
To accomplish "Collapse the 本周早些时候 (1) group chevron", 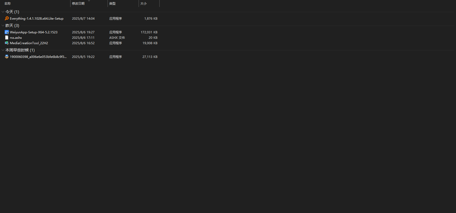I will pos(3,50).
